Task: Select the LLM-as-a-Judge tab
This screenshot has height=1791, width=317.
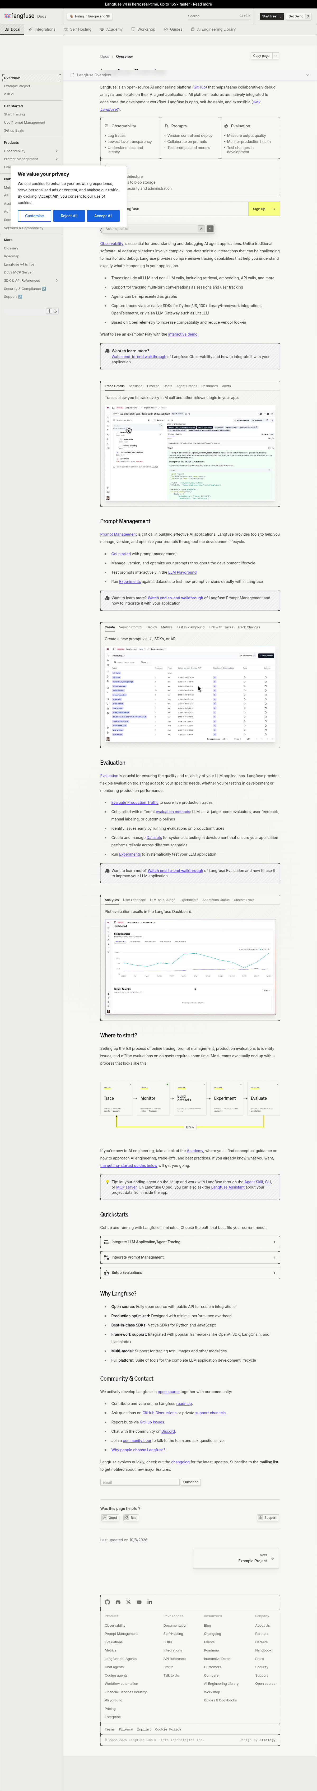Action: (x=163, y=900)
